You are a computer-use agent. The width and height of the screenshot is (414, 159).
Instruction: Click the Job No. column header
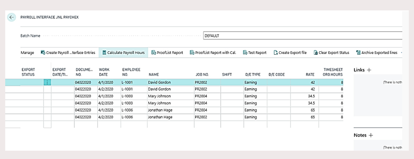click(202, 75)
